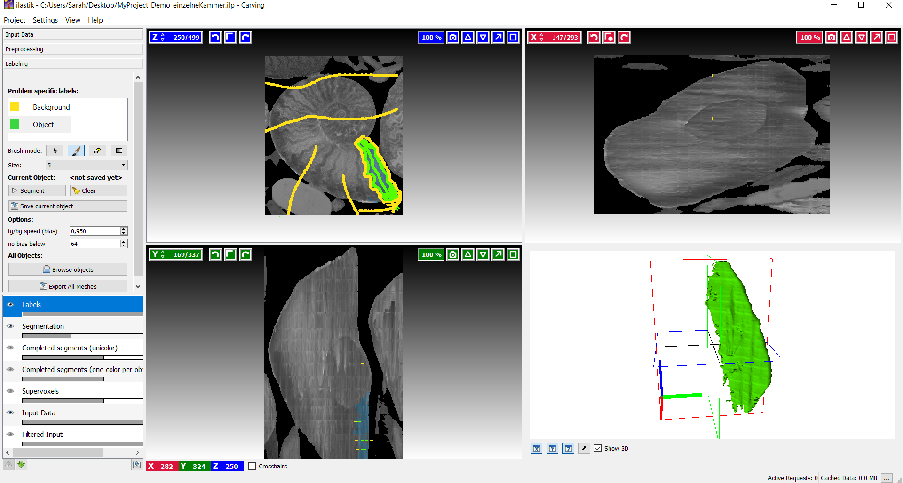
Task: Save current object
Action: pyautogui.click(x=68, y=206)
